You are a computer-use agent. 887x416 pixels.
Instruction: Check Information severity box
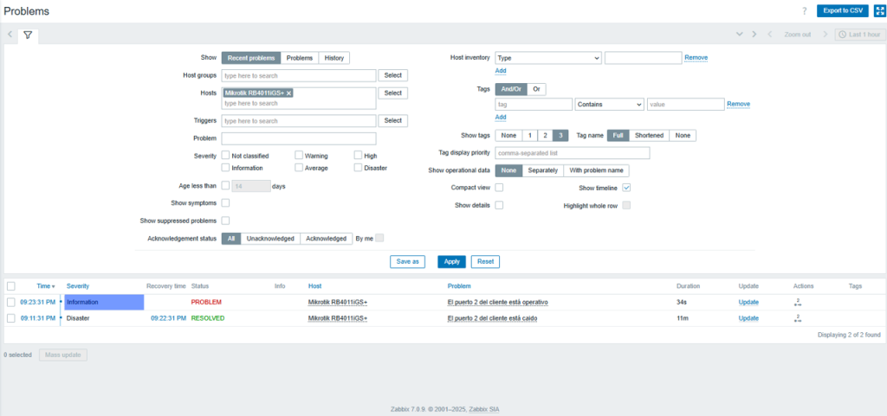226,168
